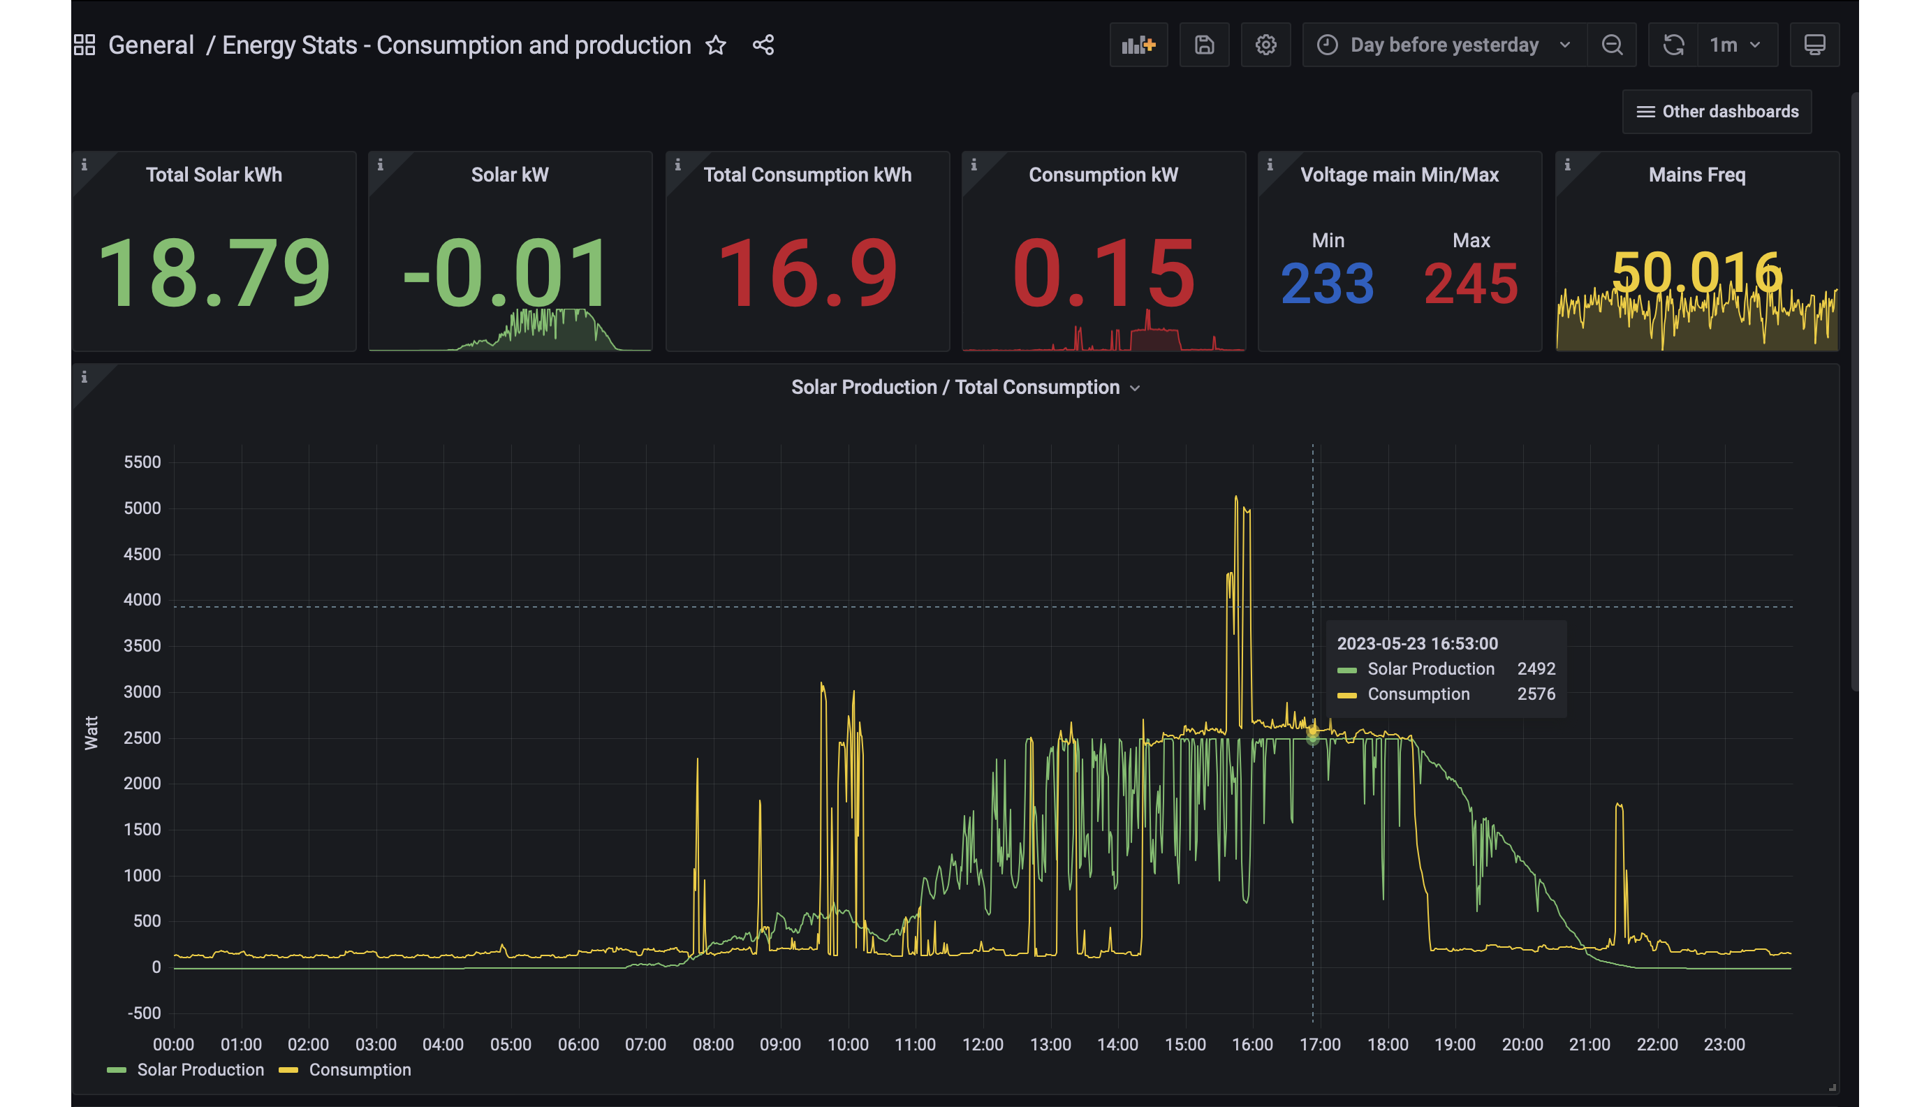Share the dashboard via share icon
The width and height of the screenshot is (1931, 1107).
coord(763,45)
